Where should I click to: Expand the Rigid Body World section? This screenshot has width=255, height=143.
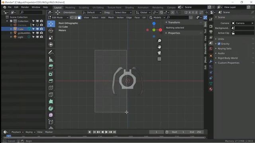228,58
